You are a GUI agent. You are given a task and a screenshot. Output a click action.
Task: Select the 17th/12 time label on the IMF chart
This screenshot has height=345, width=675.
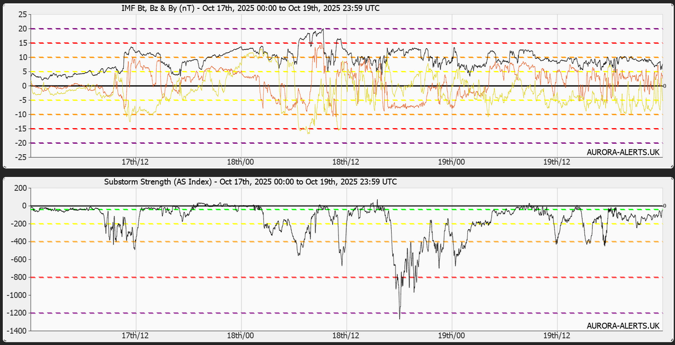[x=135, y=162]
